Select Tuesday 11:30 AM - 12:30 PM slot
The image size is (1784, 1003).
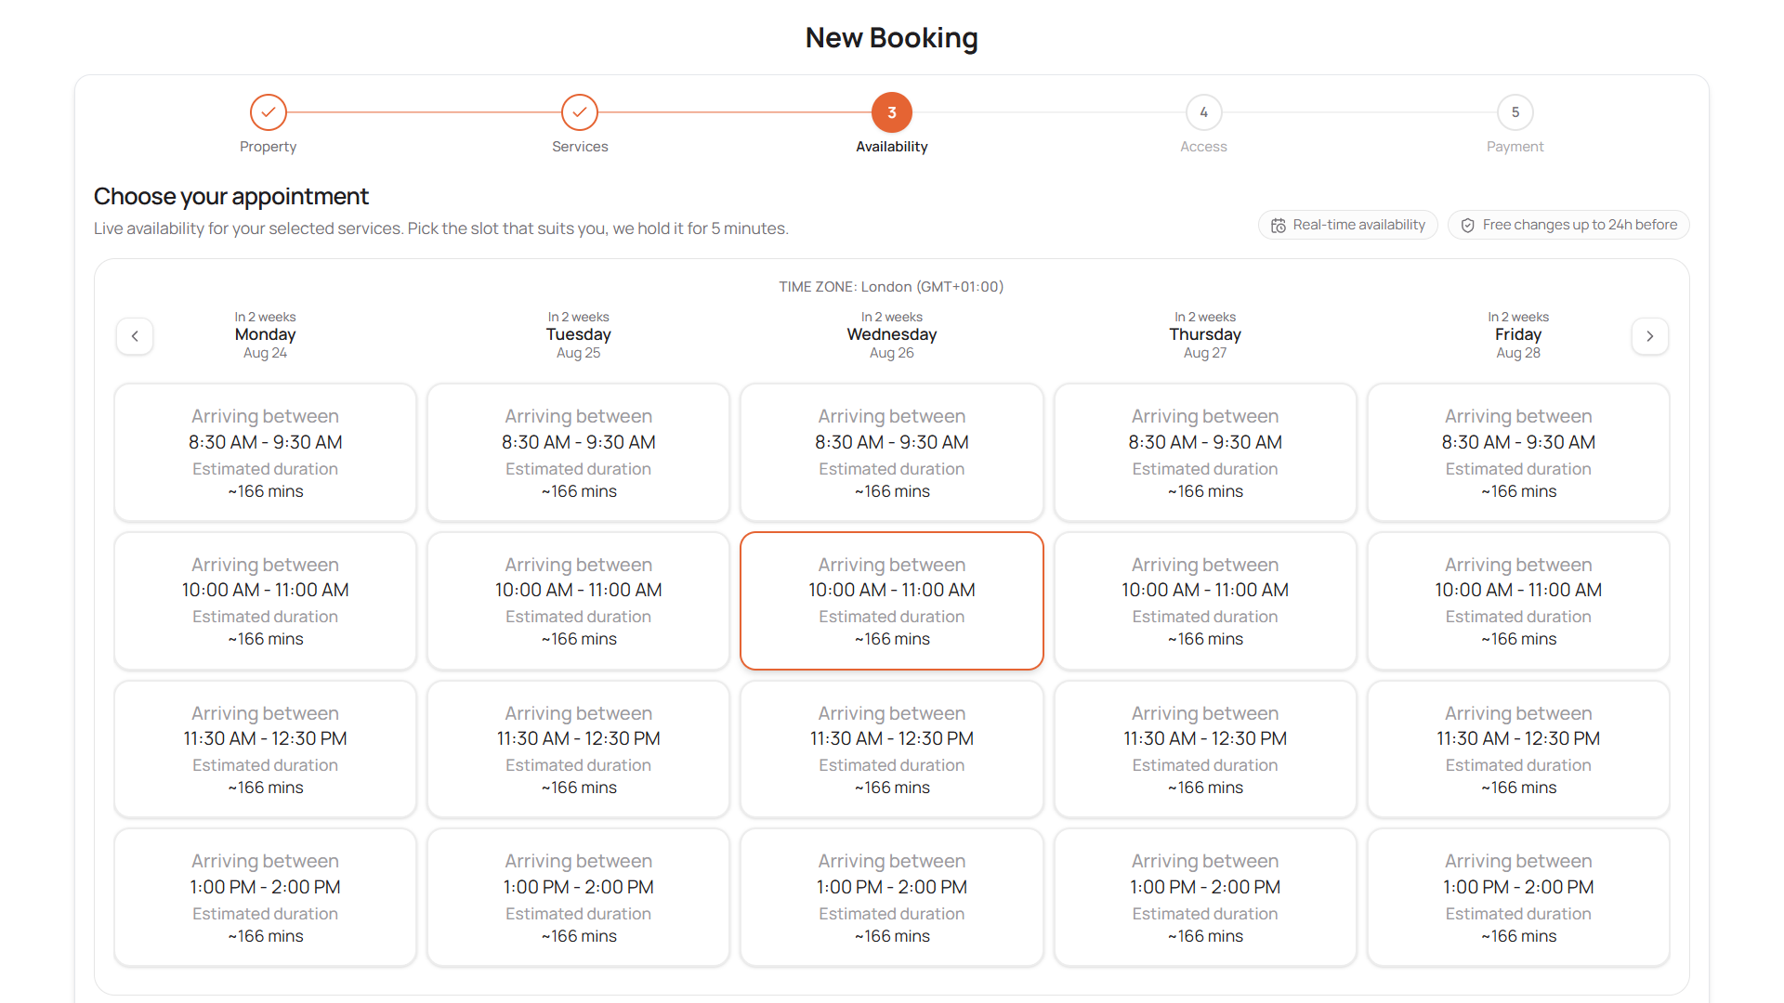pos(578,749)
